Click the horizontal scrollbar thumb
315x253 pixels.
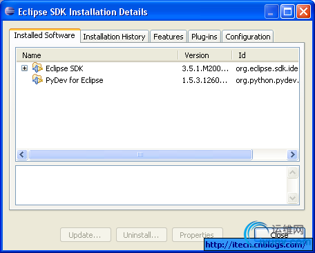140,154
